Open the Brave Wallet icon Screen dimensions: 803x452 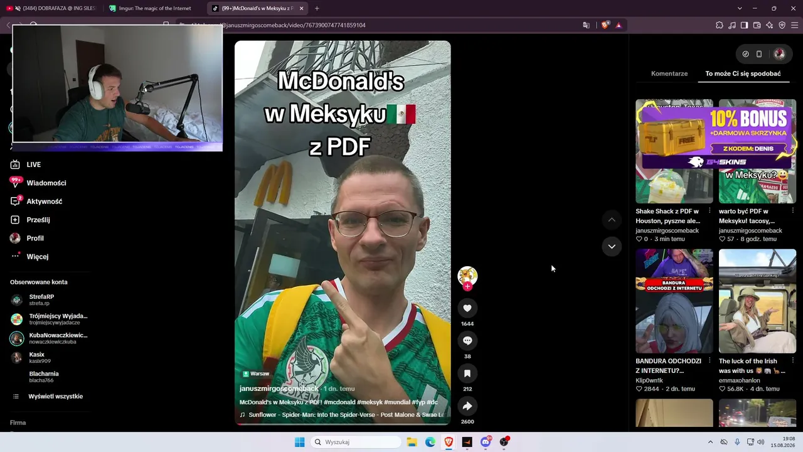click(x=757, y=25)
